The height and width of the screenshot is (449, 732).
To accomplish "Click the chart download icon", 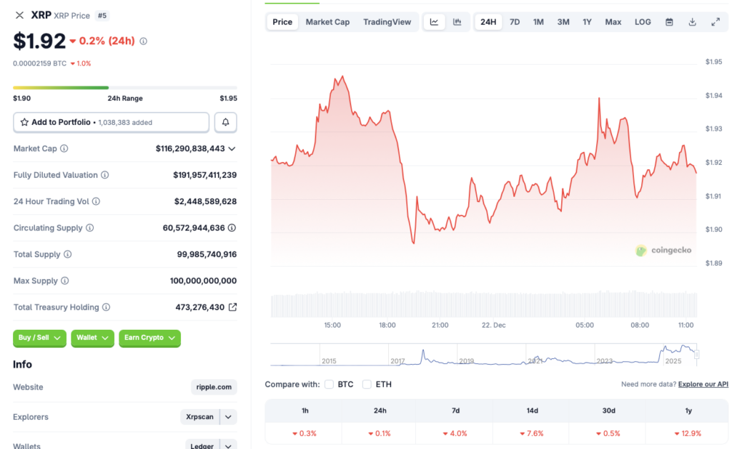I will (692, 21).
